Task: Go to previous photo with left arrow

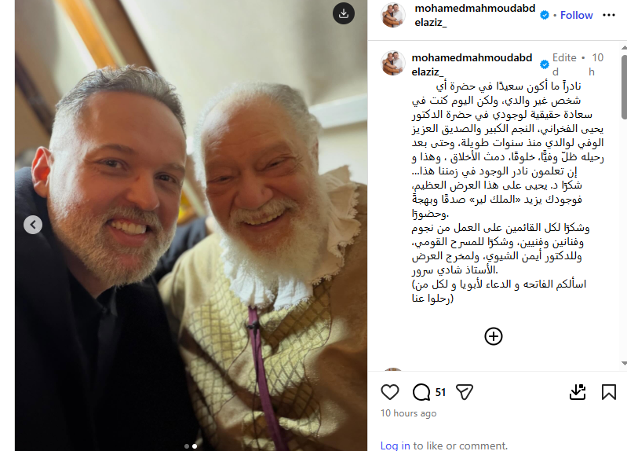Action: (x=33, y=225)
